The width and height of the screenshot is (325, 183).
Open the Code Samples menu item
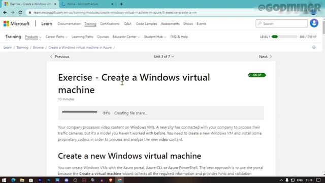146,24
